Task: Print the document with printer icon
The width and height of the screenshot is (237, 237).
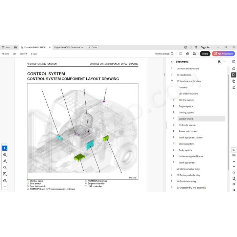Action: [x=194, y=53]
